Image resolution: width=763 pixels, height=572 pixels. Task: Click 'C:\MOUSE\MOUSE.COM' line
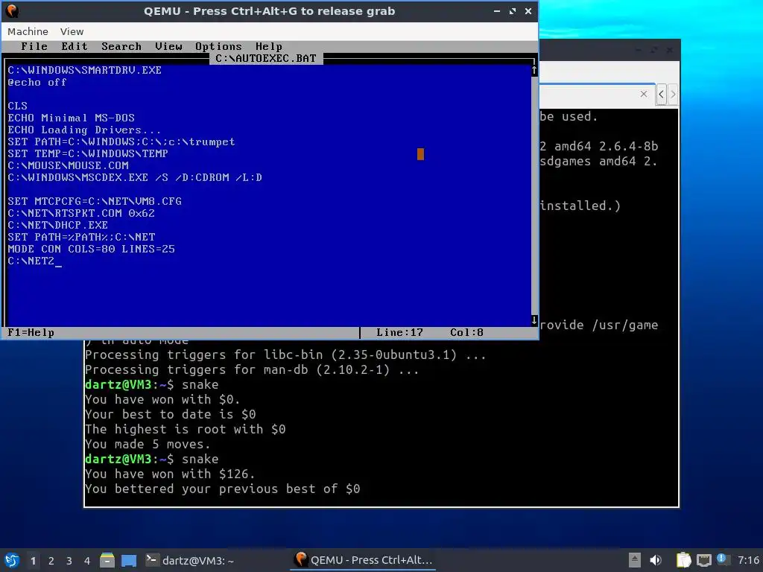point(68,165)
